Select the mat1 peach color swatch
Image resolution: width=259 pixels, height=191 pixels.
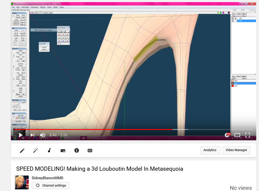click(x=233, y=81)
